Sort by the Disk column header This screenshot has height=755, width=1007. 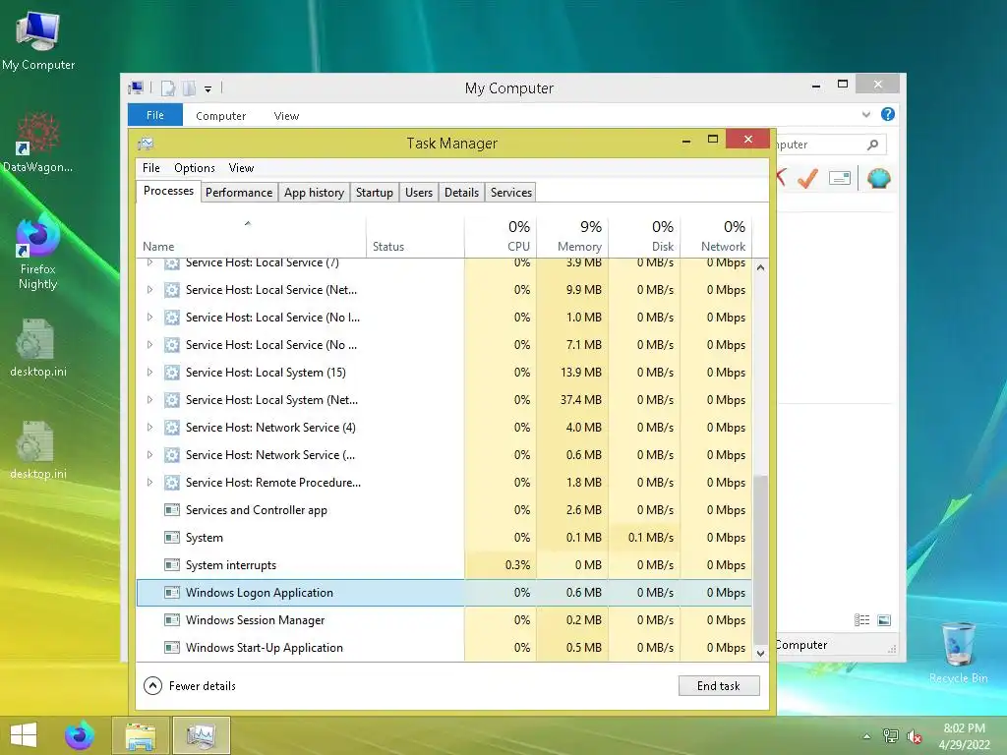[x=644, y=236]
